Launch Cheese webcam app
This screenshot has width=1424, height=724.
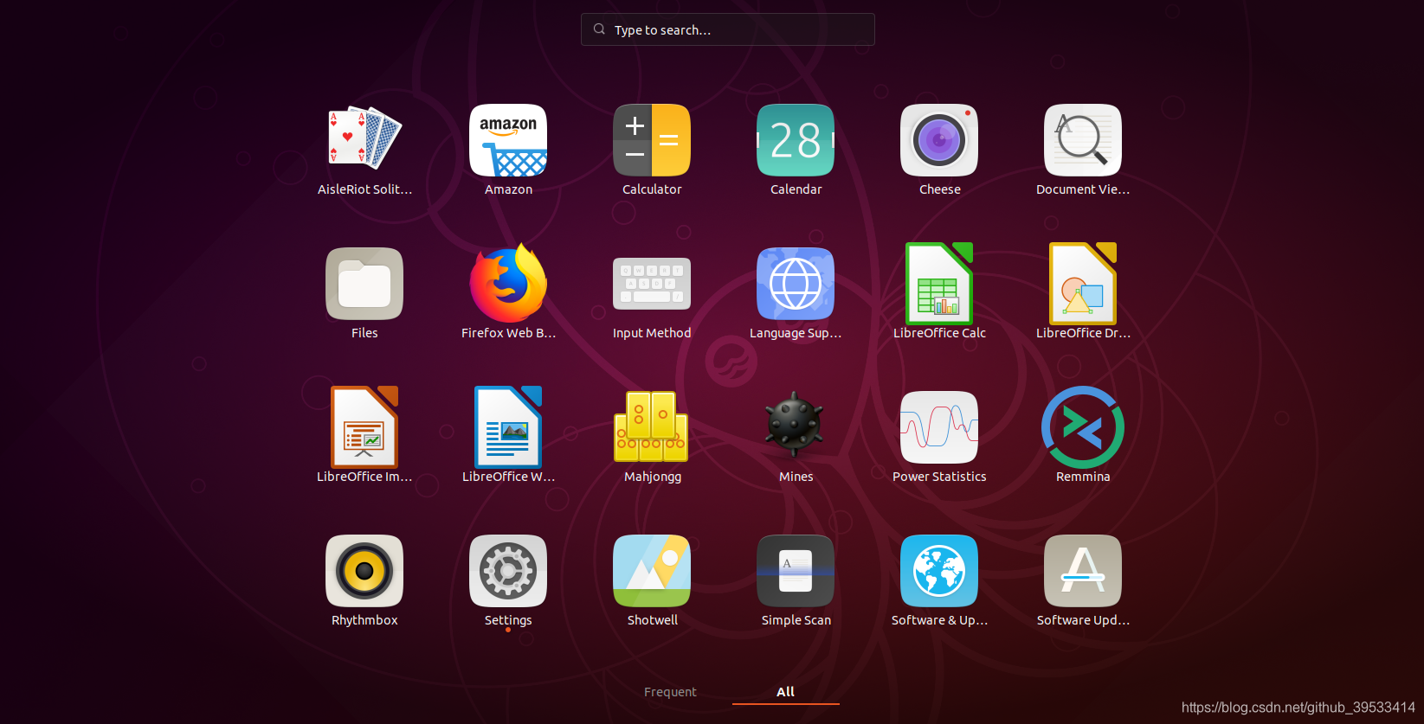tap(939, 141)
